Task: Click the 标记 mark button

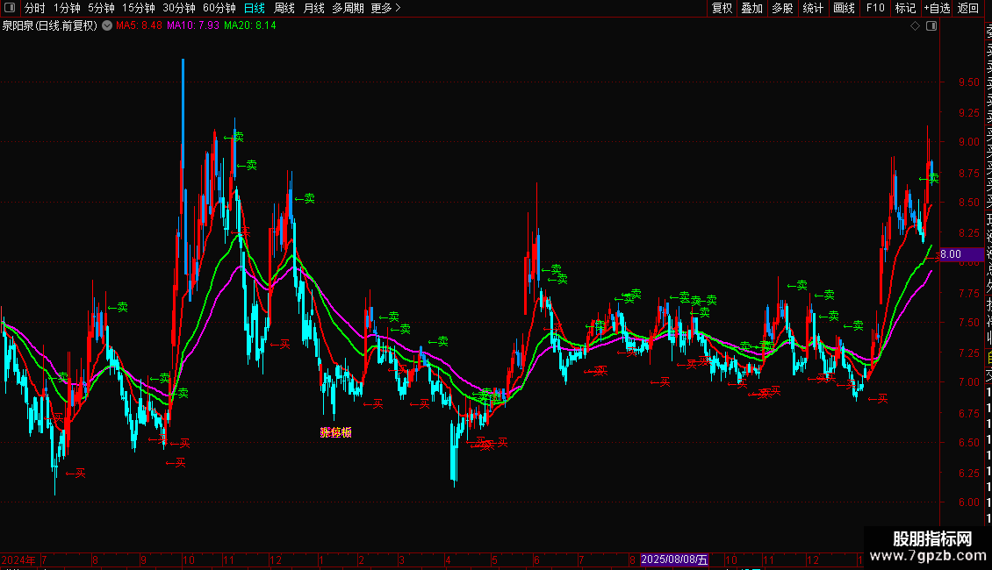Action: coord(905,8)
